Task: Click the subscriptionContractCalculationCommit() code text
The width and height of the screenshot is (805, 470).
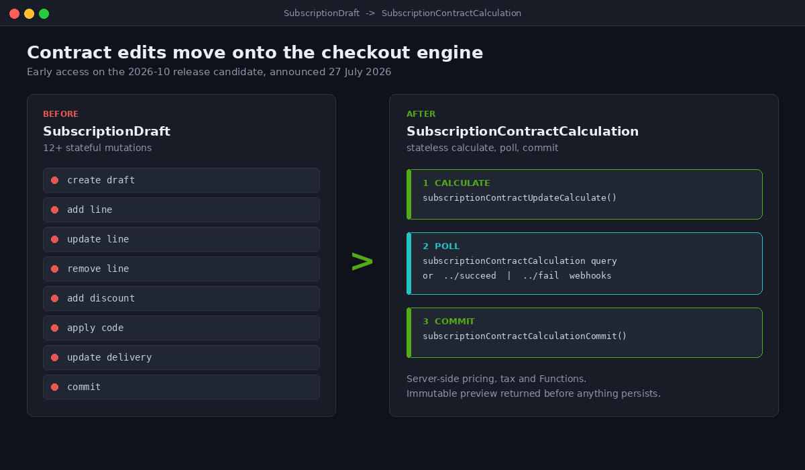Action: point(525,336)
